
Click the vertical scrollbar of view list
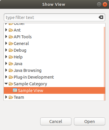coord(105,64)
